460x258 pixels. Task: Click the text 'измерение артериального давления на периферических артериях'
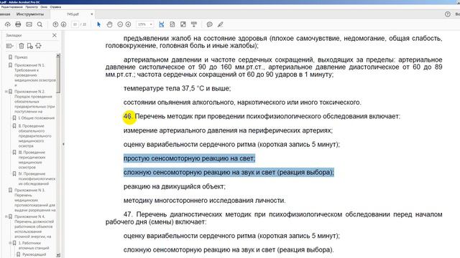click(x=228, y=130)
